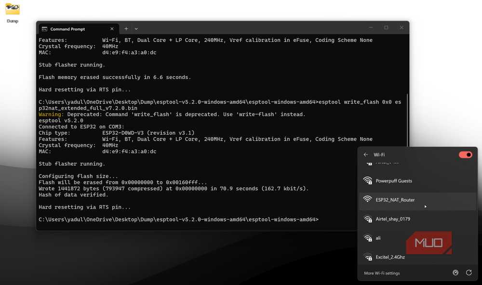Click the 'esptool v5.2.0' version line
This screenshot has height=285, width=482.
click(61, 120)
